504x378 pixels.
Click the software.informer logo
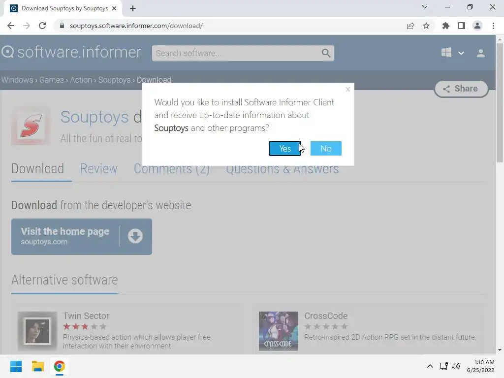click(71, 52)
